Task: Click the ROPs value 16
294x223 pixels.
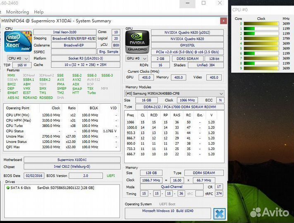Action: coord(160,65)
